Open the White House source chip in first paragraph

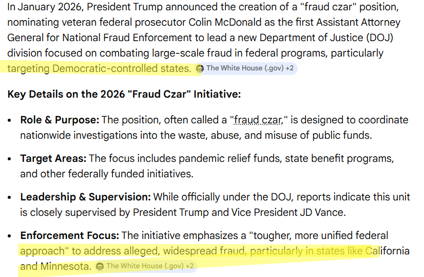coord(240,68)
